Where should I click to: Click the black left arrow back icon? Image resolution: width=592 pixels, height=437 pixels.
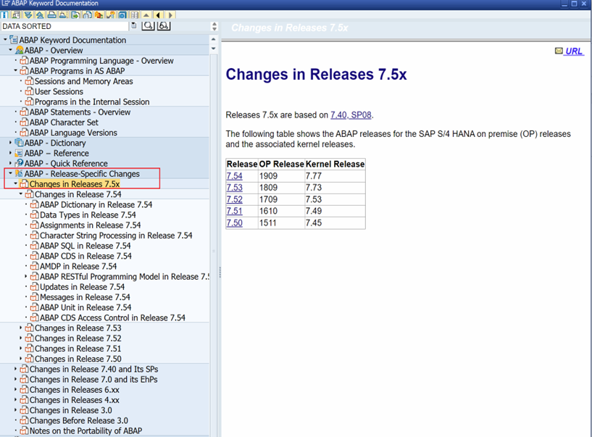[158, 15]
